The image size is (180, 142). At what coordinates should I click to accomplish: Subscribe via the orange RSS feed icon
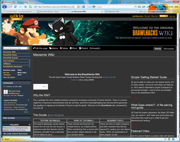[78, 7]
